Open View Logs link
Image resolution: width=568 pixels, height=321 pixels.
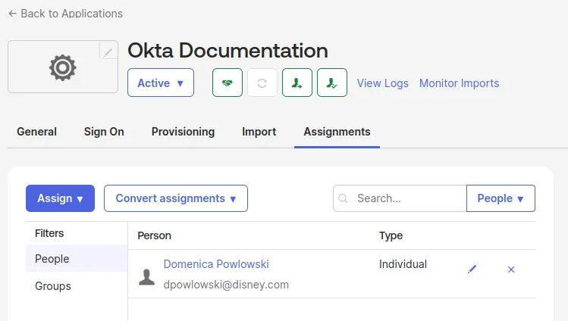point(382,83)
